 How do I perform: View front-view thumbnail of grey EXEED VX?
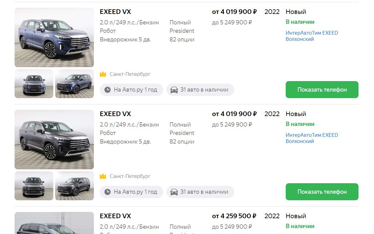34,186
